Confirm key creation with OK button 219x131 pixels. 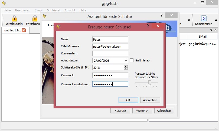128,100
